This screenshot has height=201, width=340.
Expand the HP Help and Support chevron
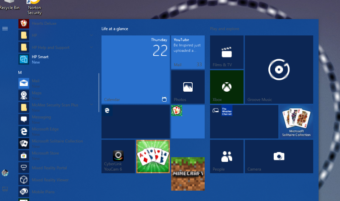coord(91,47)
